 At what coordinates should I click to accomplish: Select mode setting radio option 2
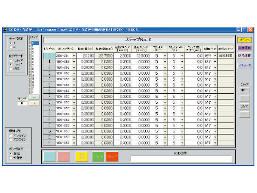click(11, 47)
